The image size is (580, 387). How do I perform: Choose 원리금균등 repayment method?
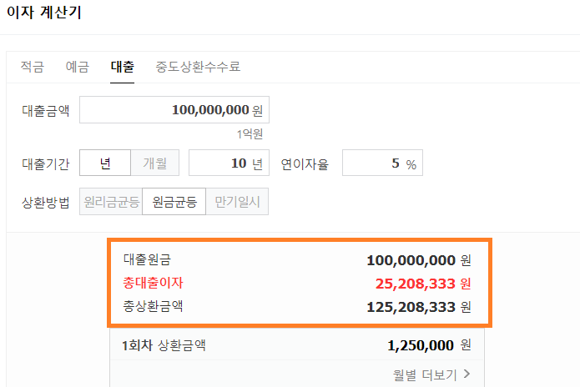(x=111, y=202)
